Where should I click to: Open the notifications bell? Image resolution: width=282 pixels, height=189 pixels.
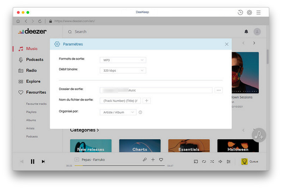246,32
